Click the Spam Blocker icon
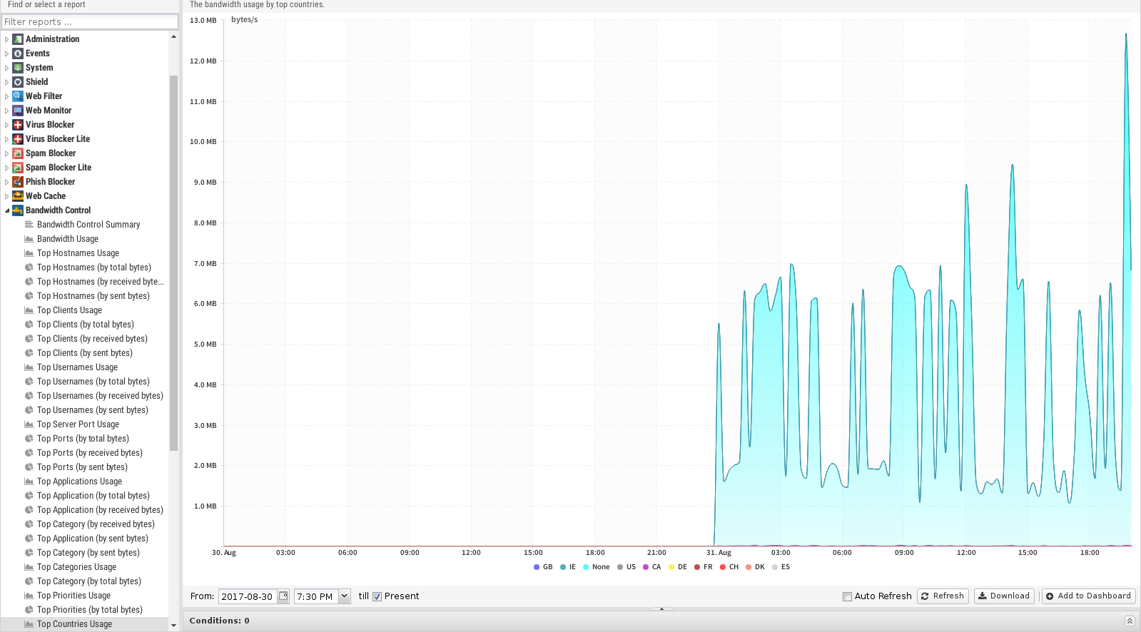The width and height of the screenshot is (1141, 632). (18, 153)
